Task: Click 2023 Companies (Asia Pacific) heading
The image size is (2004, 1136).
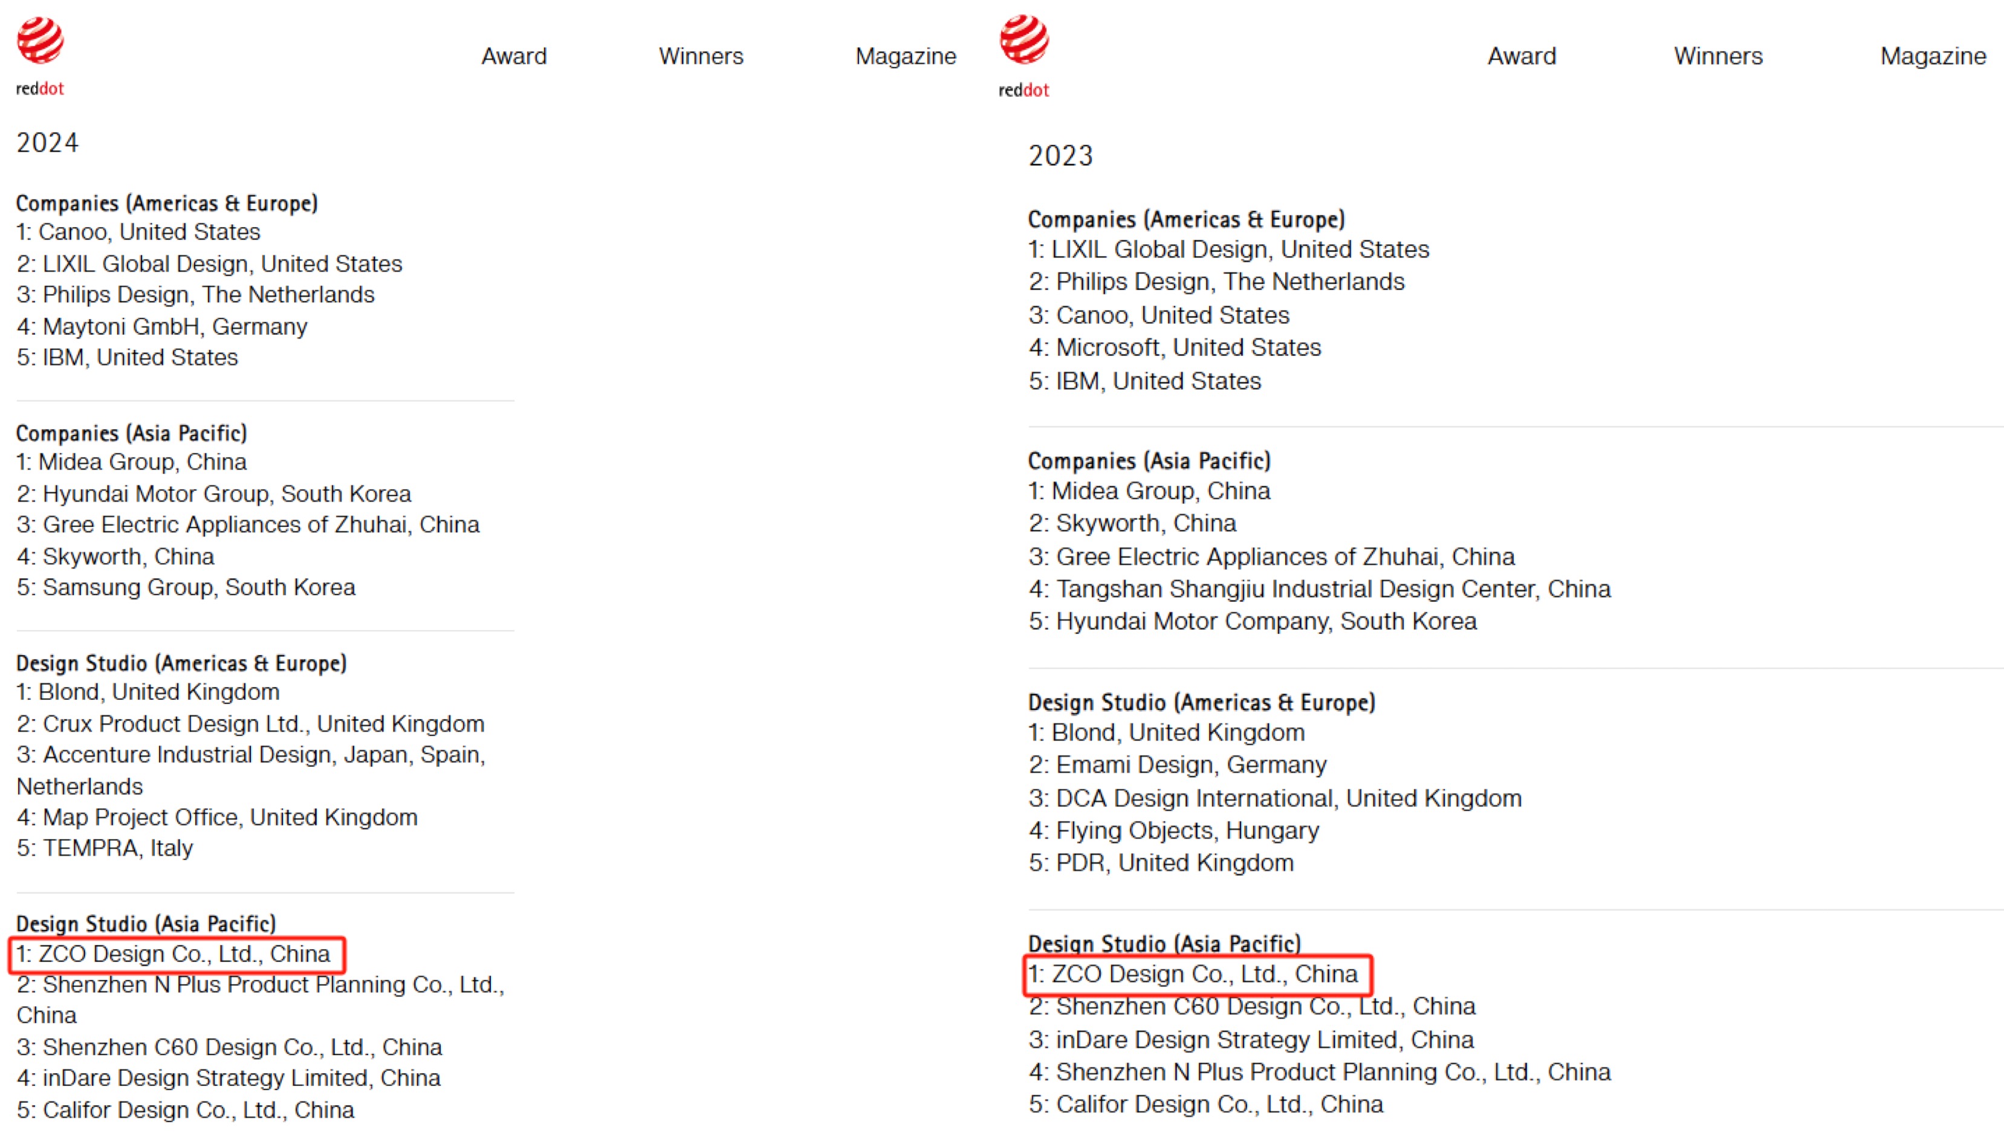Action: click(1149, 461)
